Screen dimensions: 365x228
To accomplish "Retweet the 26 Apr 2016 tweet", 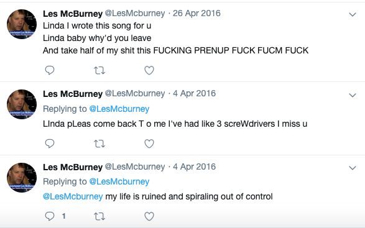I will click(x=99, y=70).
